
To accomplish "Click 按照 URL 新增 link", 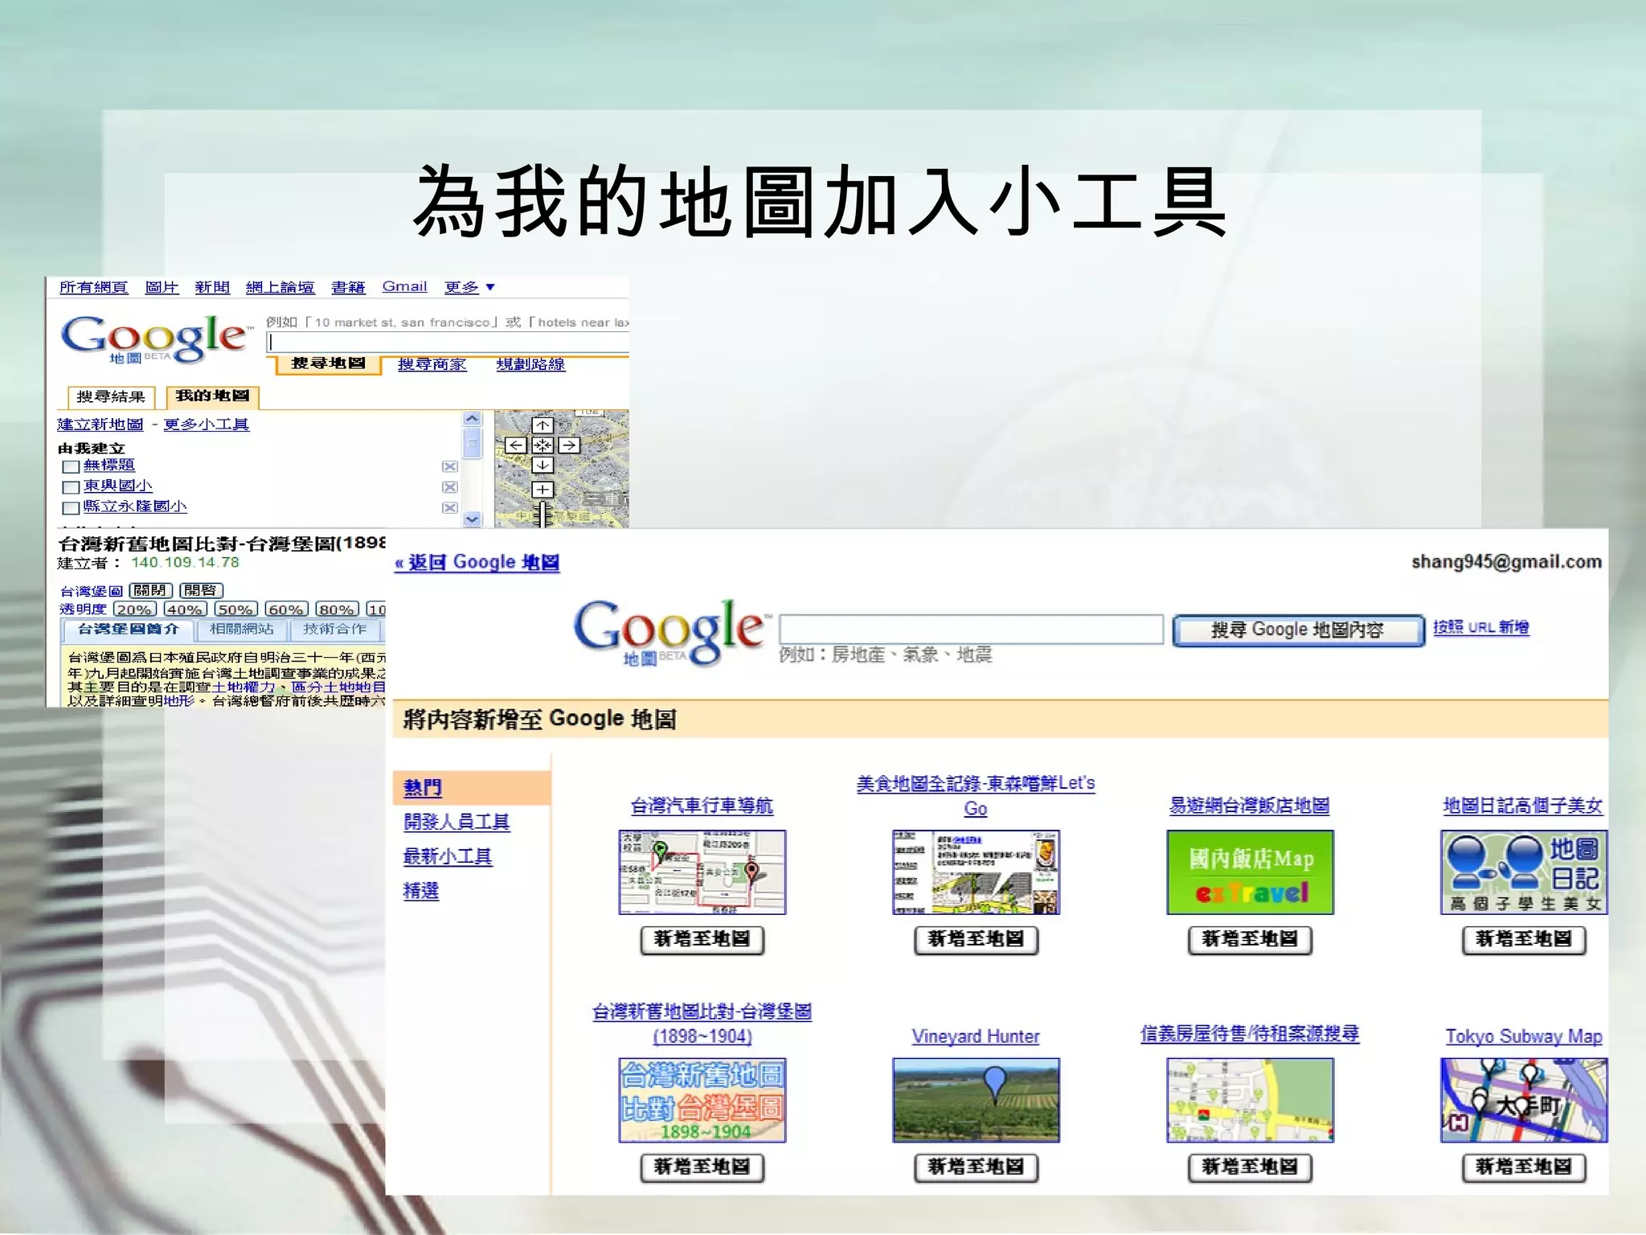I will 1481,627.
